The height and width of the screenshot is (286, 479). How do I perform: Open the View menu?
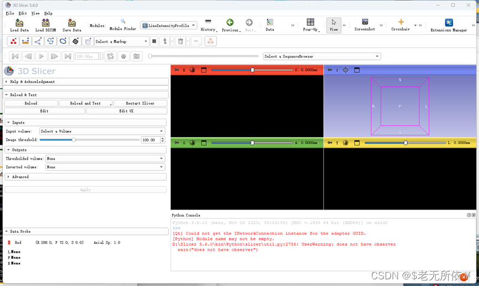coord(35,13)
